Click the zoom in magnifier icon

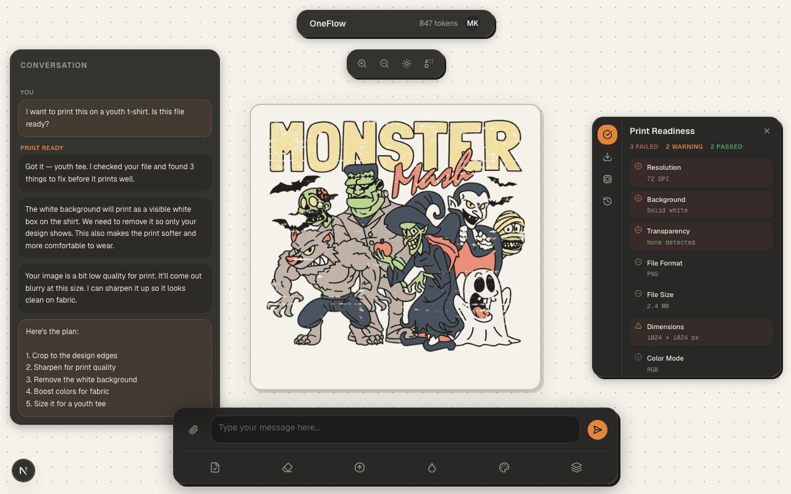[x=362, y=64]
